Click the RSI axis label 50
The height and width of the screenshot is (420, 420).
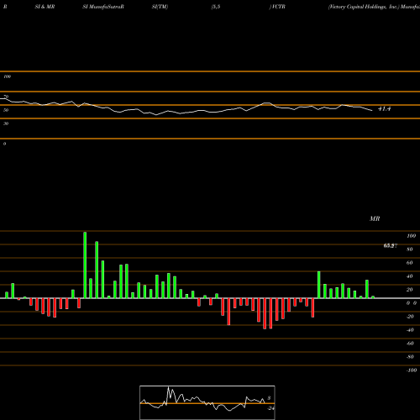pos(6,110)
